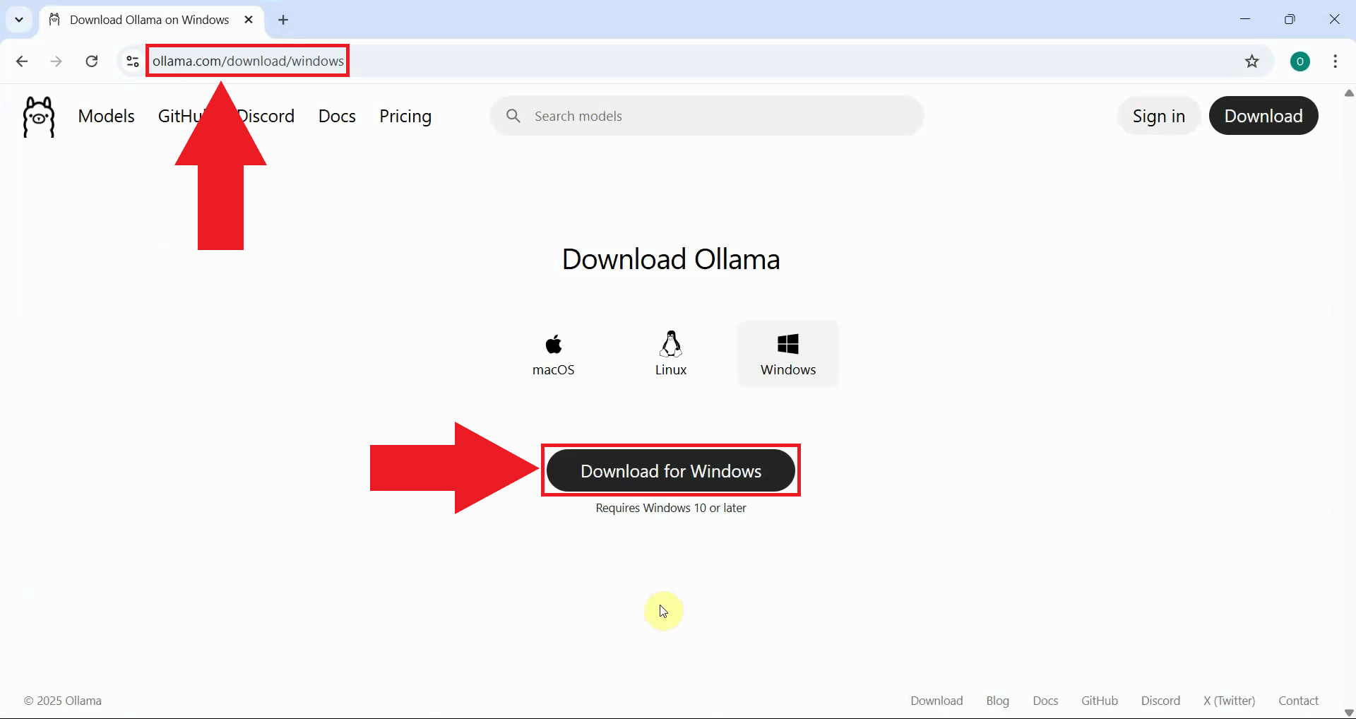Select the macOS Apple icon
This screenshot has width=1356, height=719.
pos(553,344)
